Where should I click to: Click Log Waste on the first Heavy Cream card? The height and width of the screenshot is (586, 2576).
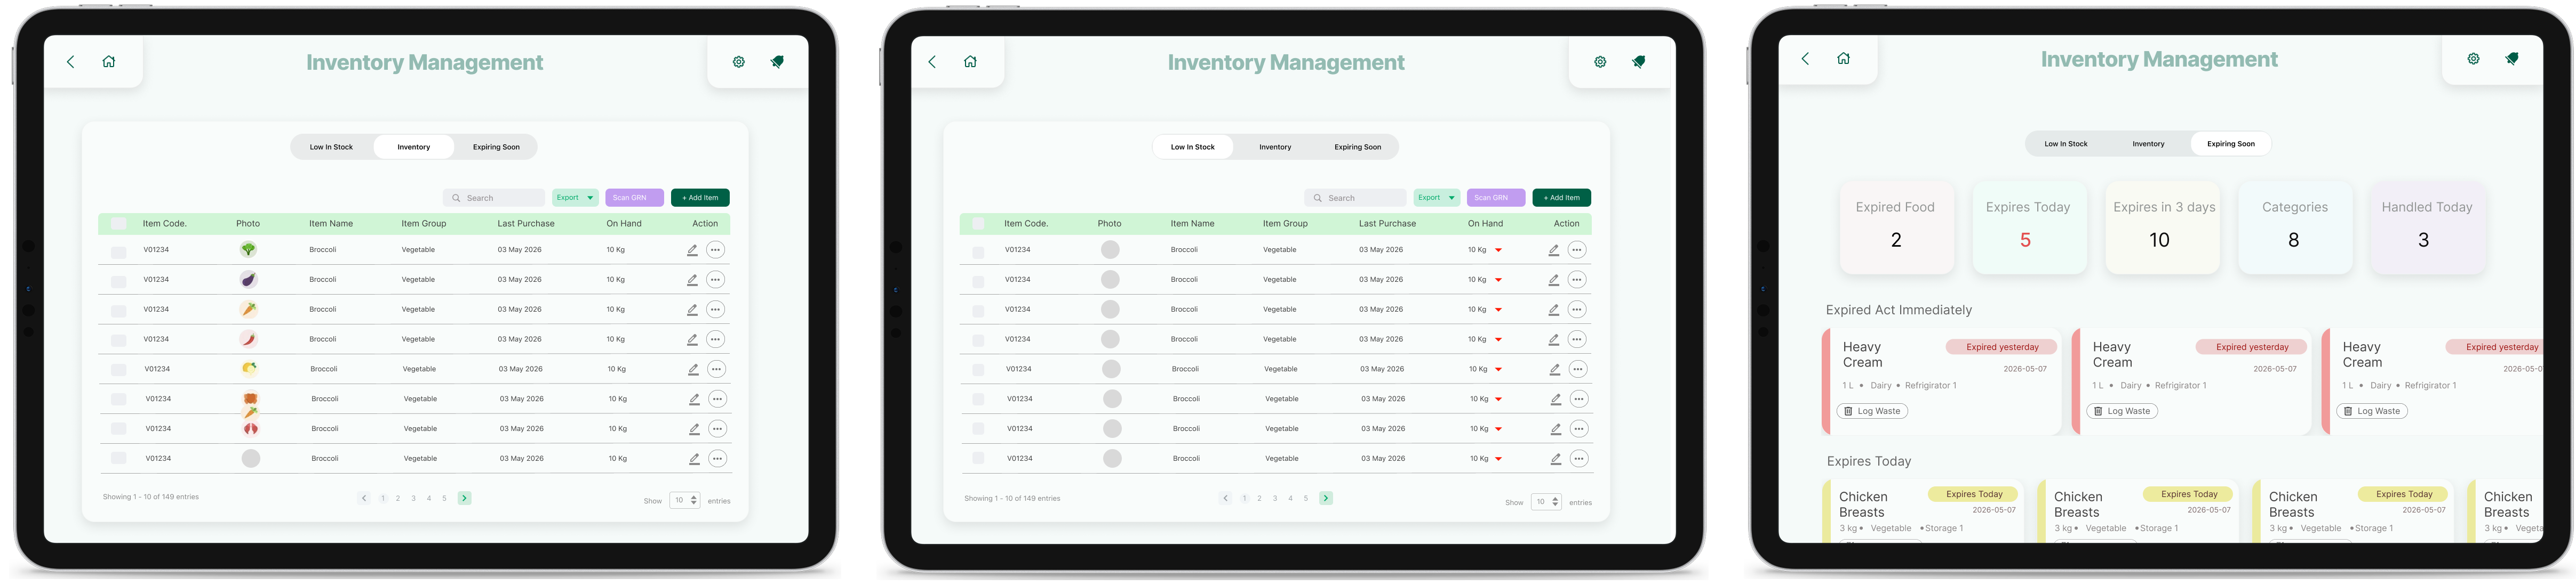pyautogui.click(x=1873, y=411)
